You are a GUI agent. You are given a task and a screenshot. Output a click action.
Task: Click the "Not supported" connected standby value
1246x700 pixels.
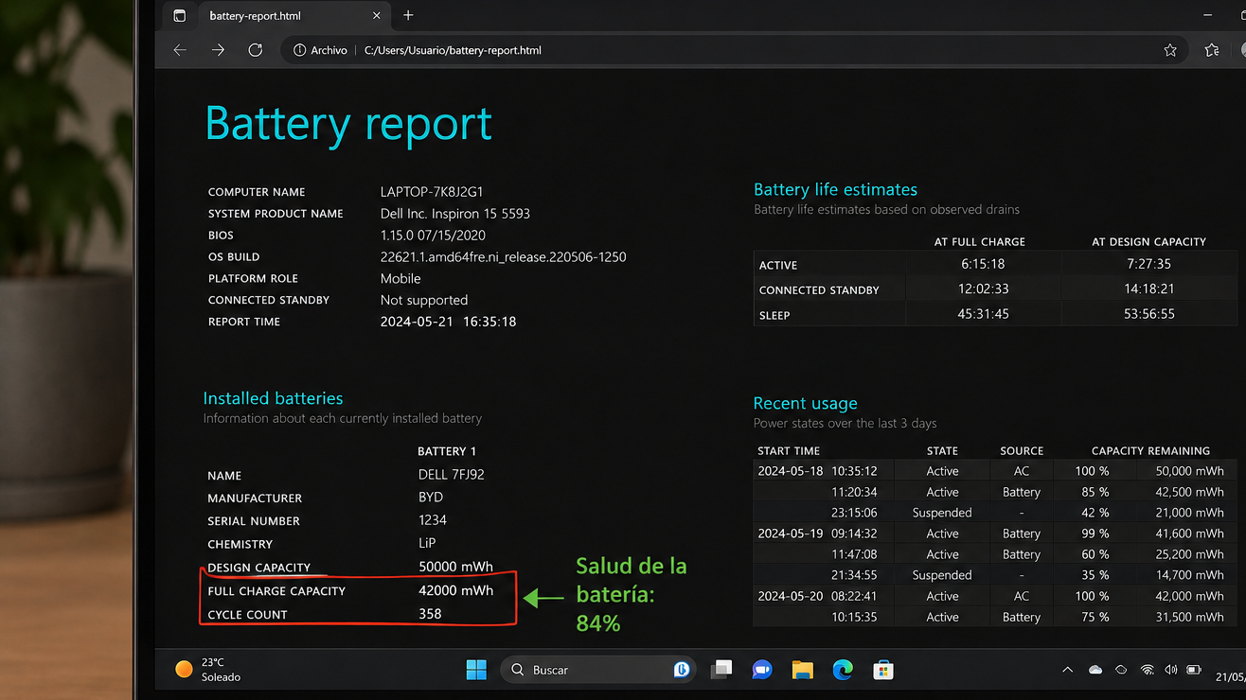coord(424,300)
